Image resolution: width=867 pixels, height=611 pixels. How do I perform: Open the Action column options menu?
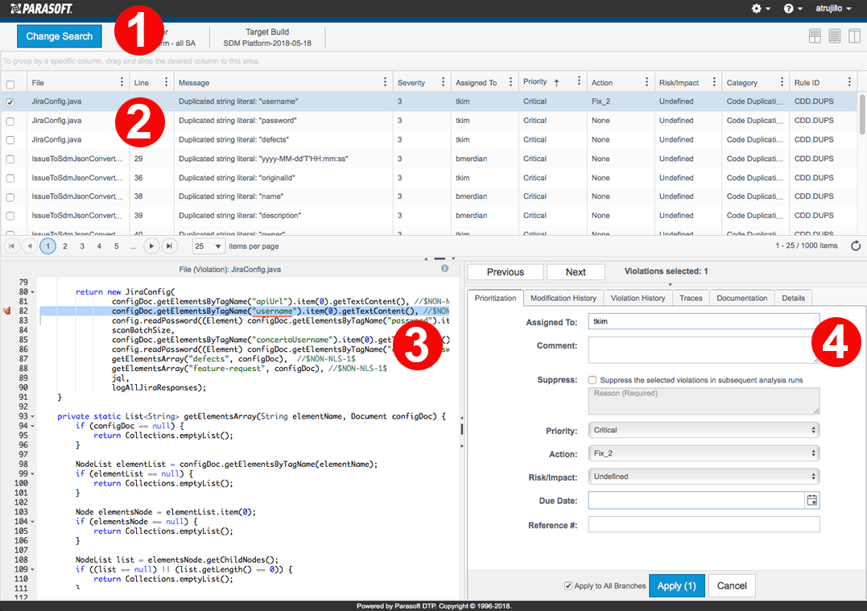(x=646, y=82)
